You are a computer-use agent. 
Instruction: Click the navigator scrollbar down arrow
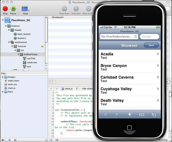(x=46, y=69)
